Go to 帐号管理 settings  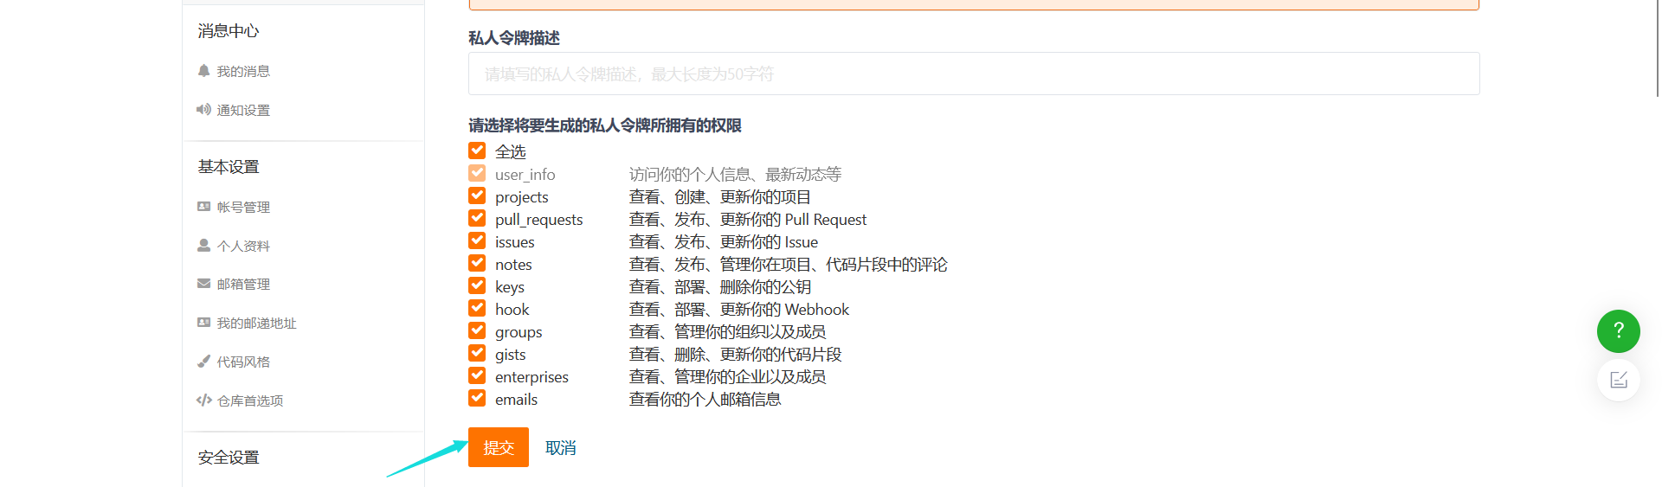click(x=243, y=207)
